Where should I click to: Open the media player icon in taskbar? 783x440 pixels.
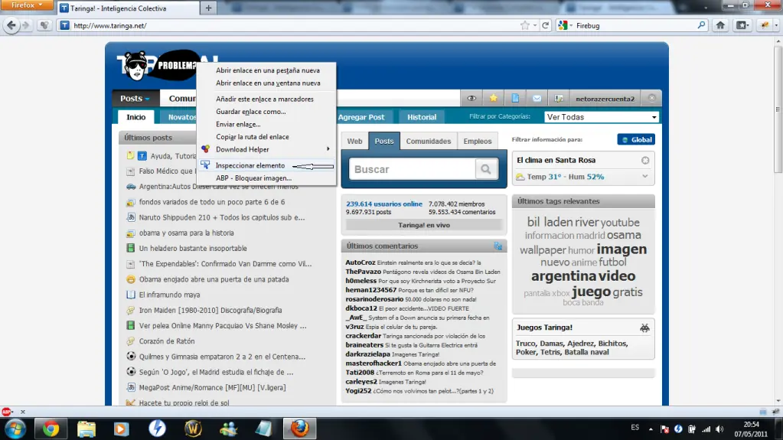(x=122, y=429)
